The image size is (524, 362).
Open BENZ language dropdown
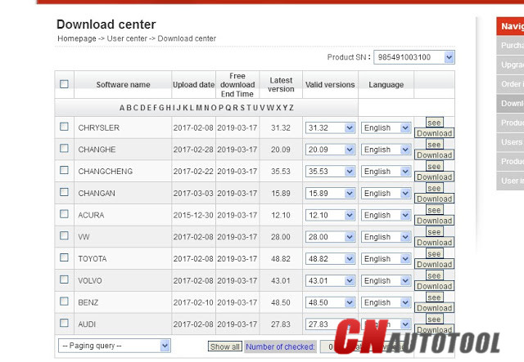[386, 302]
